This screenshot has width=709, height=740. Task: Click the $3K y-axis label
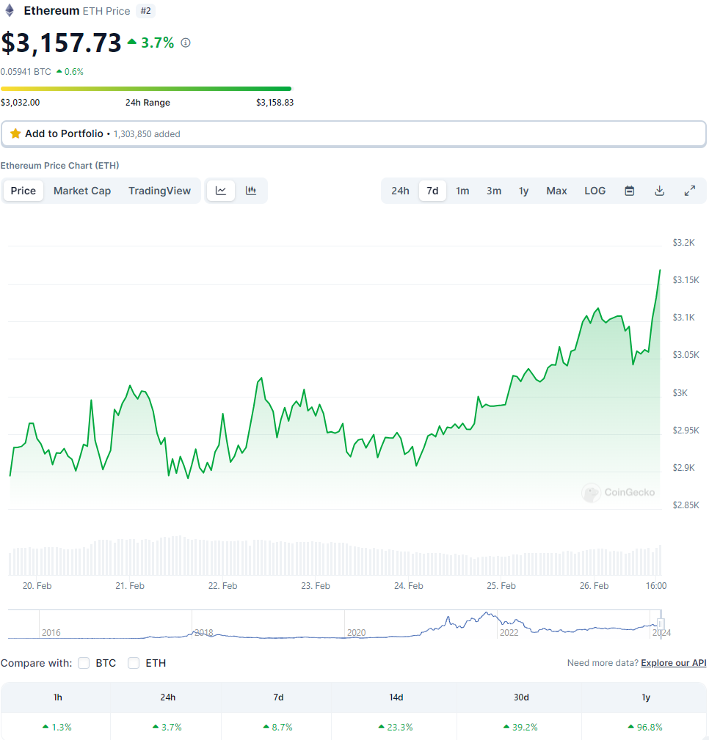[680, 392]
